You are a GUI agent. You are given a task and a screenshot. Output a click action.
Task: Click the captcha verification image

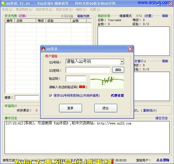click(107, 82)
